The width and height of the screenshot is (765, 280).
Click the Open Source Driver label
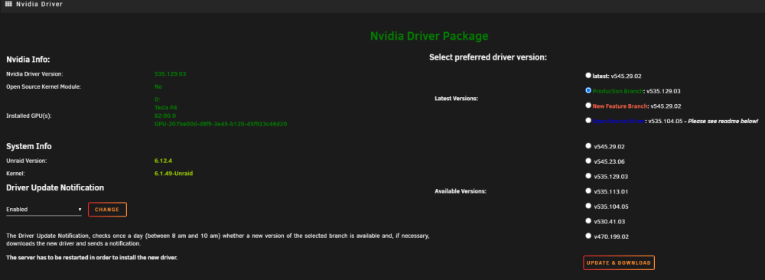(619, 121)
